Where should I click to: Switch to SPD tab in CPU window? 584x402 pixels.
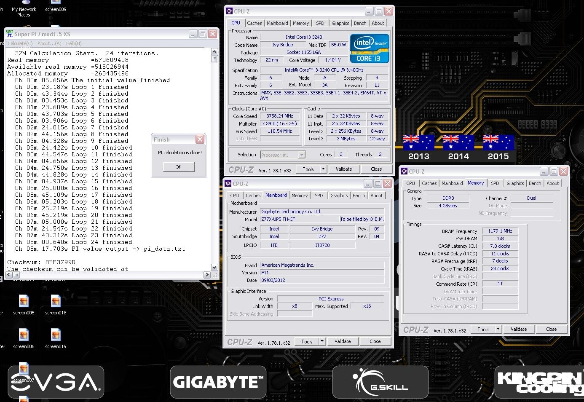[320, 23]
